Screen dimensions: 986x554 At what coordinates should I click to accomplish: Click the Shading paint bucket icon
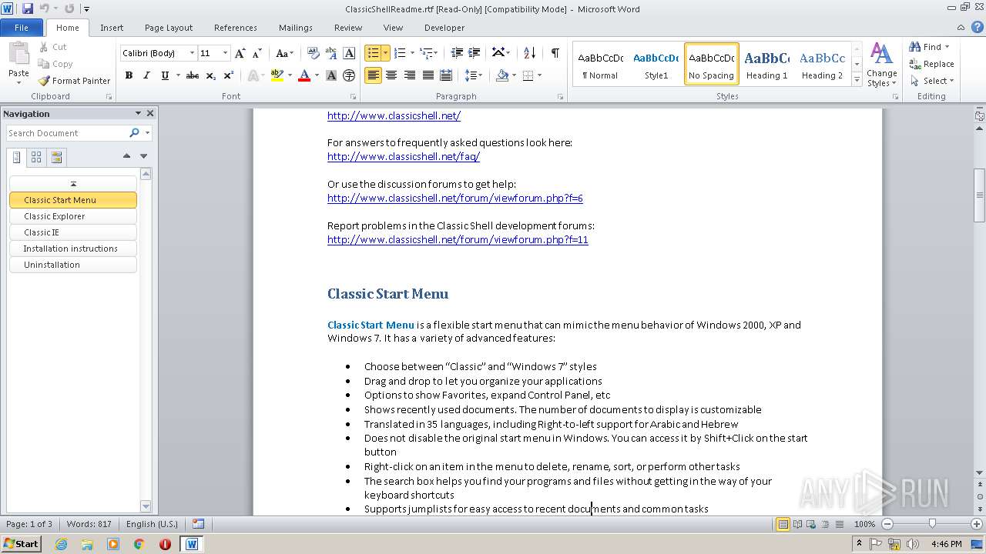click(502, 75)
